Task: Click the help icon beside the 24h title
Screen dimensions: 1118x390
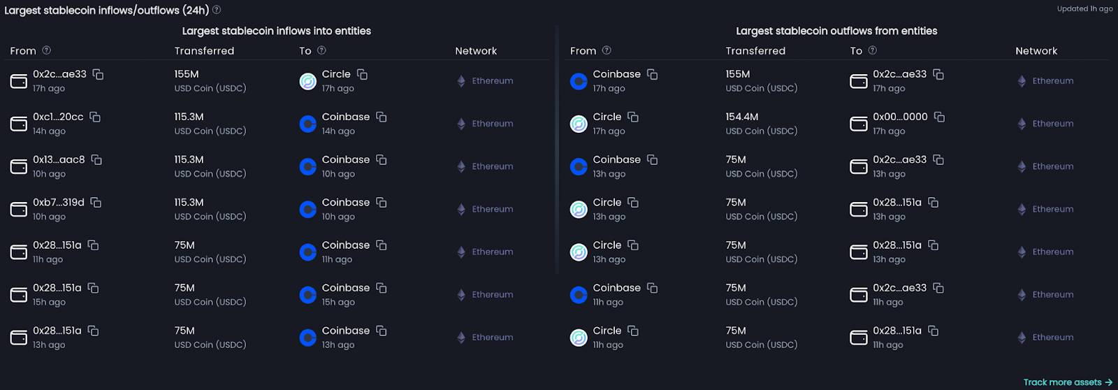Action: 217,10
